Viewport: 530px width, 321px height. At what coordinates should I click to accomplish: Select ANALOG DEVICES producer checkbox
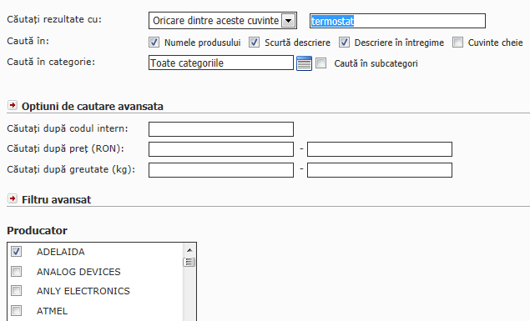(16, 271)
